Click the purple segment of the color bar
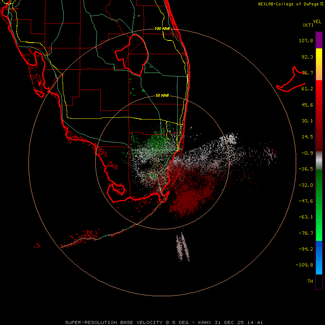The height and width of the screenshot is (325, 325). point(319,40)
